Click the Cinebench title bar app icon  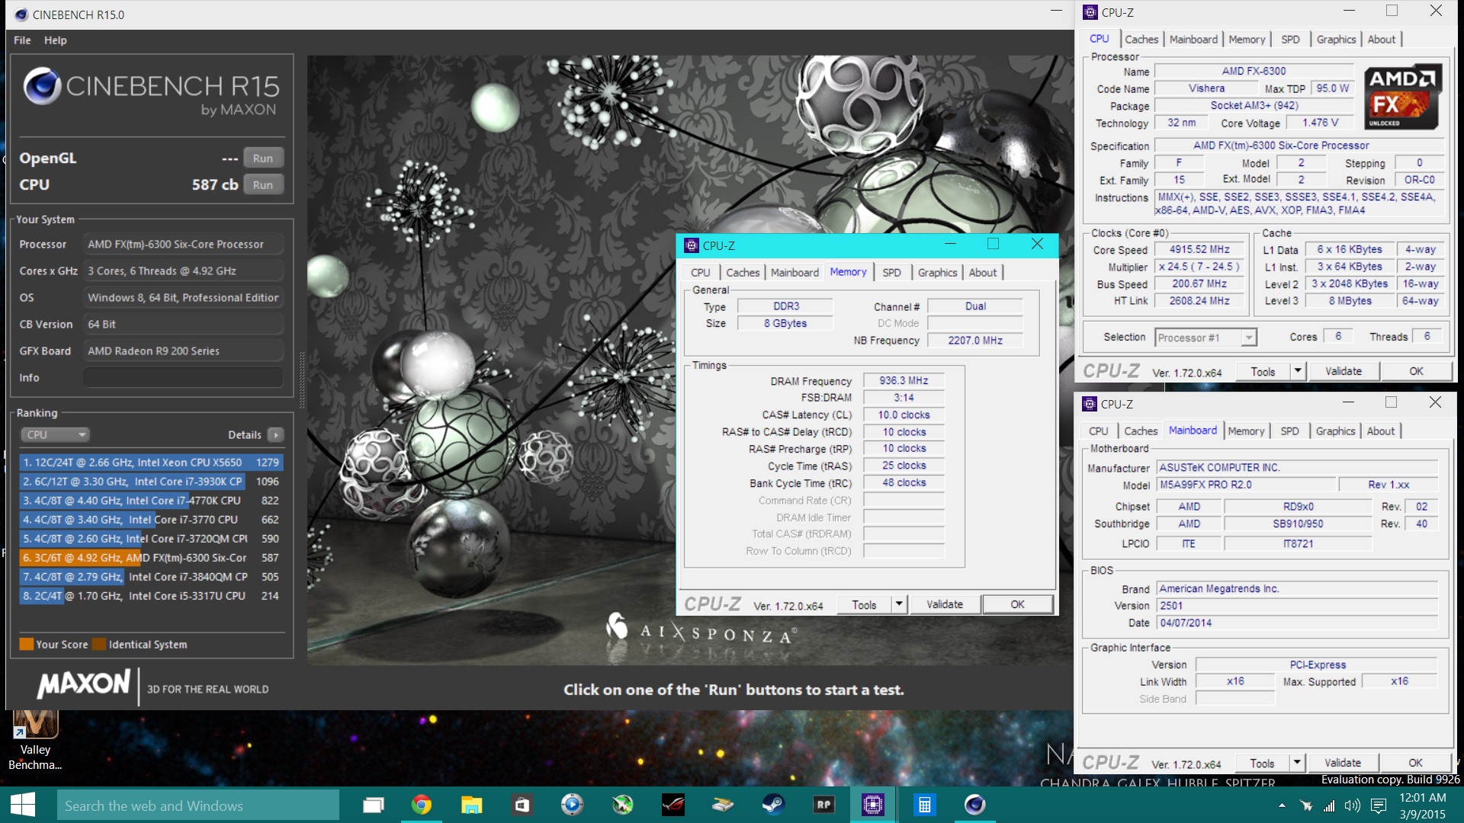click(x=21, y=14)
